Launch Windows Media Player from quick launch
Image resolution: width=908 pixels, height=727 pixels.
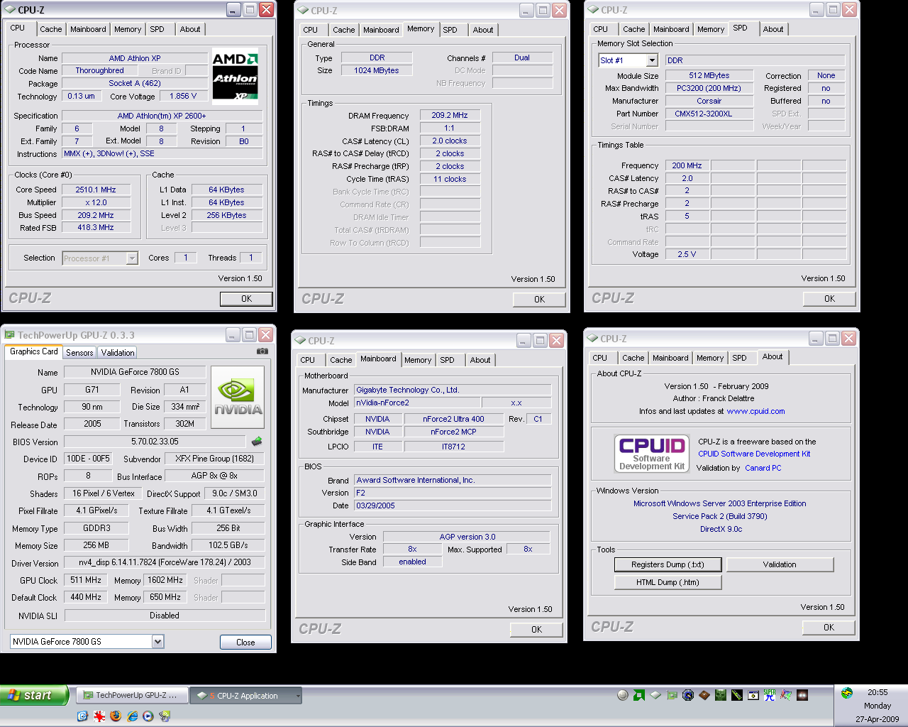coord(148,716)
